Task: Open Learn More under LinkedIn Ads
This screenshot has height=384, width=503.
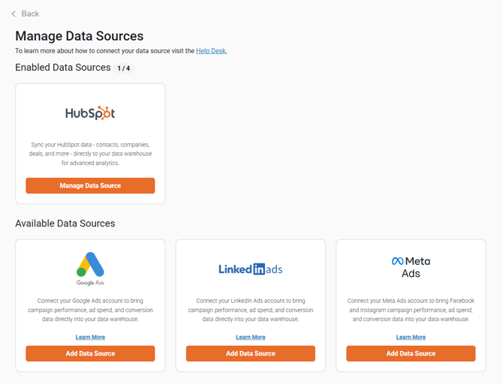Action: pyautogui.click(x=251, y=337)
